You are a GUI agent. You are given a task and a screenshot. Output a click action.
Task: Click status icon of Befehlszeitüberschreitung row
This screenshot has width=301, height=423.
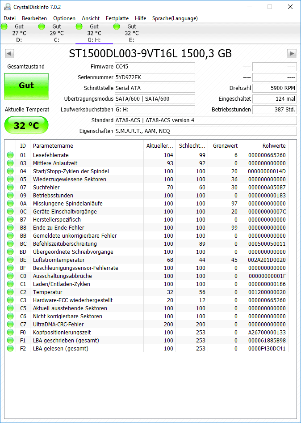point(10,244)
